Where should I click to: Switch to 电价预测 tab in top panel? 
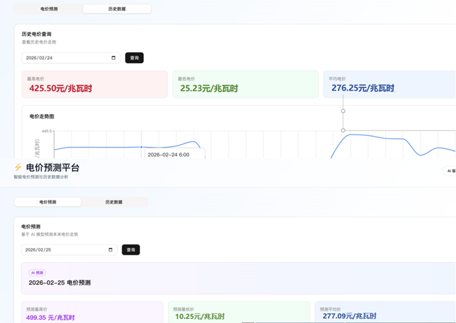coord(48,9)
